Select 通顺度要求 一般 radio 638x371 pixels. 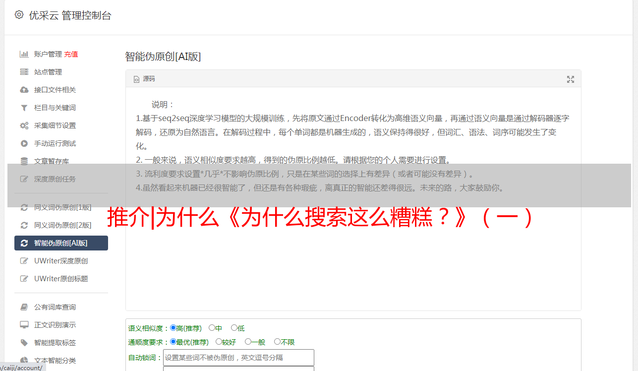[248, 342]
